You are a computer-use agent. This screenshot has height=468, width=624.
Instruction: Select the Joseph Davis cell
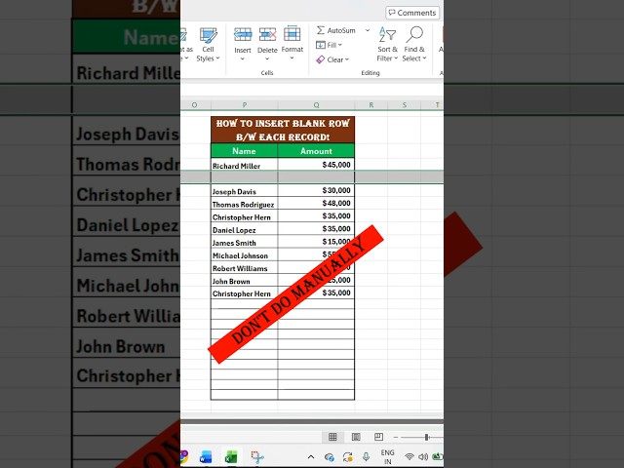(x=244, y=191)
